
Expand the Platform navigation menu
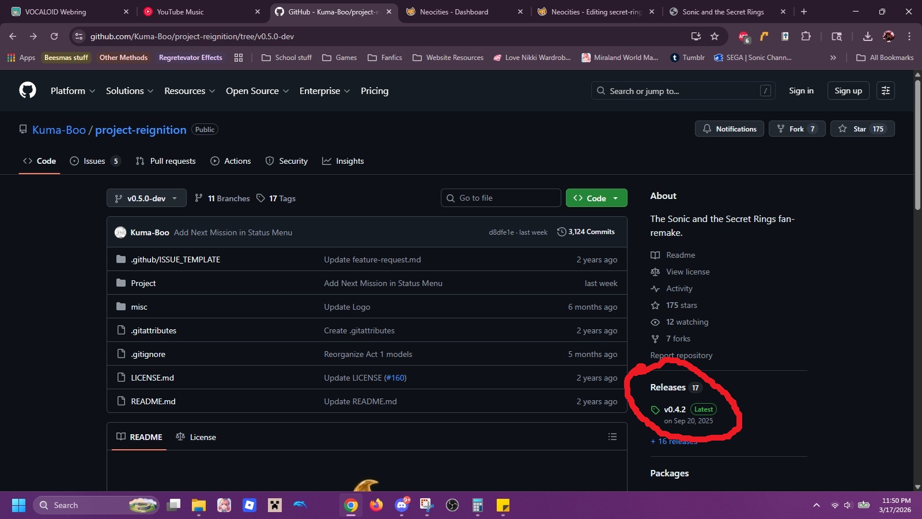tap(73, 91)
